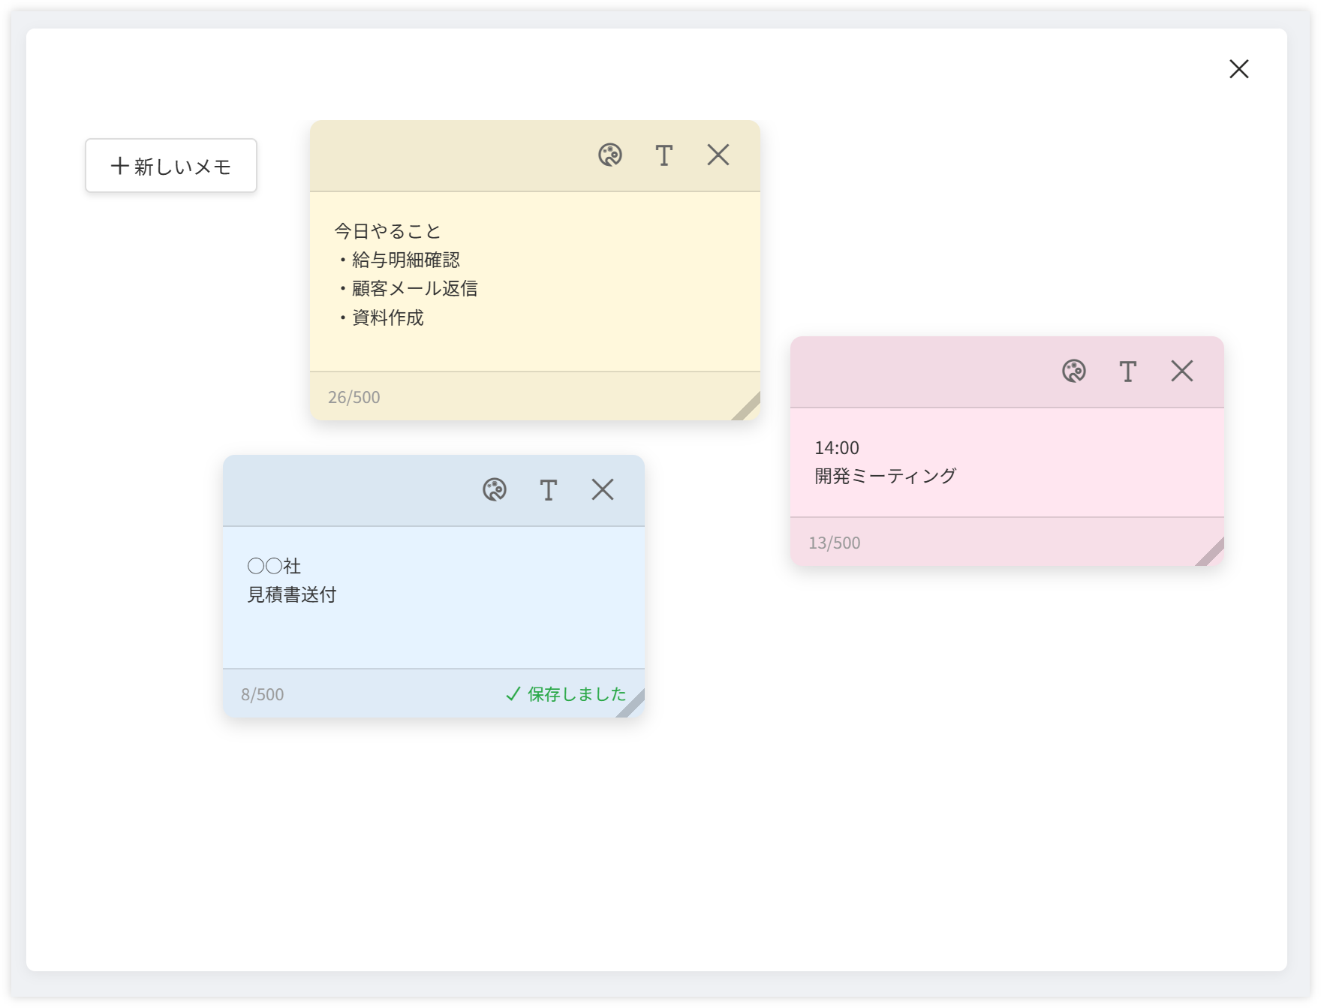Image resolution: width=1321 pixels, height=1008 pixels.
Task: Change text size on yellow to-do memo
Action: pyautogui.click(x=664, y=155)
